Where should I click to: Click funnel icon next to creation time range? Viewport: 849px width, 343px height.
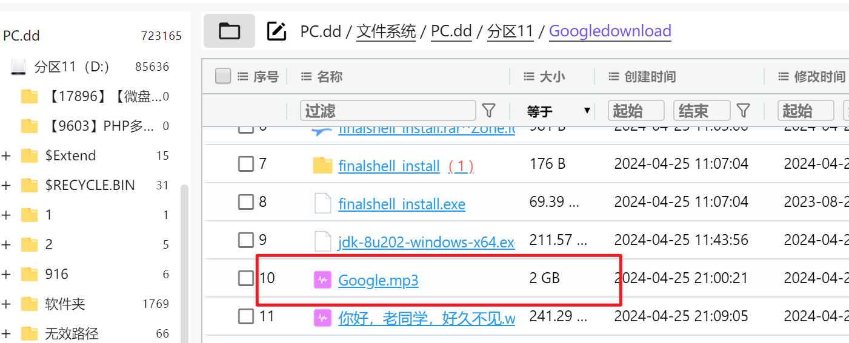[743, 110]
